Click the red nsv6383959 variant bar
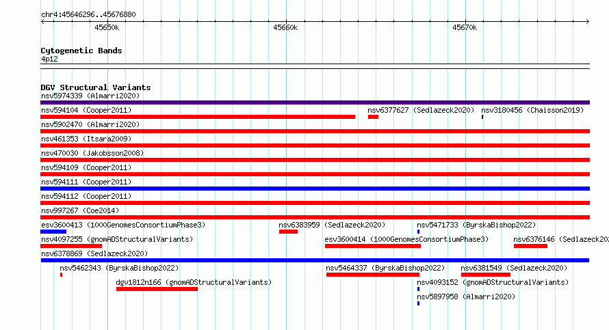 (x=288, y=232)
